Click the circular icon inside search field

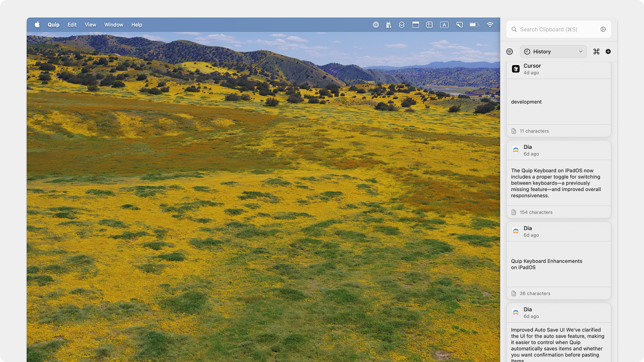603,29
